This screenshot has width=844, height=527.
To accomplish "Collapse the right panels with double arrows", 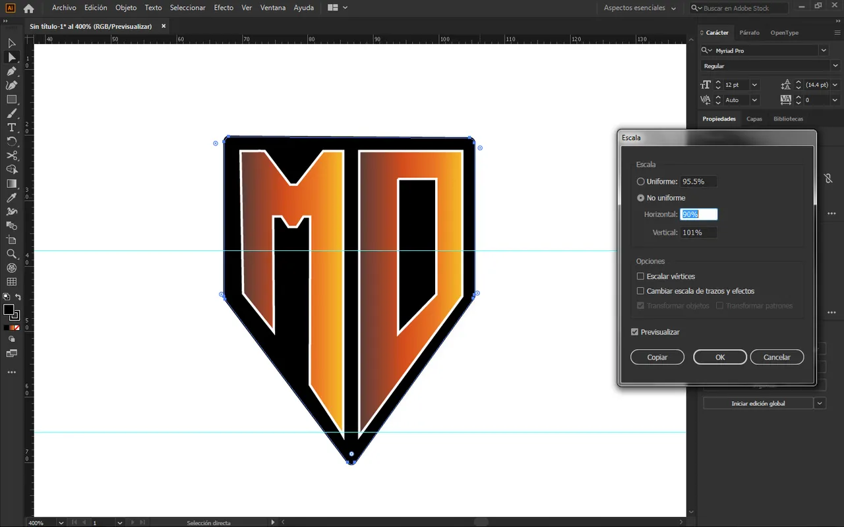I will 837,21.
